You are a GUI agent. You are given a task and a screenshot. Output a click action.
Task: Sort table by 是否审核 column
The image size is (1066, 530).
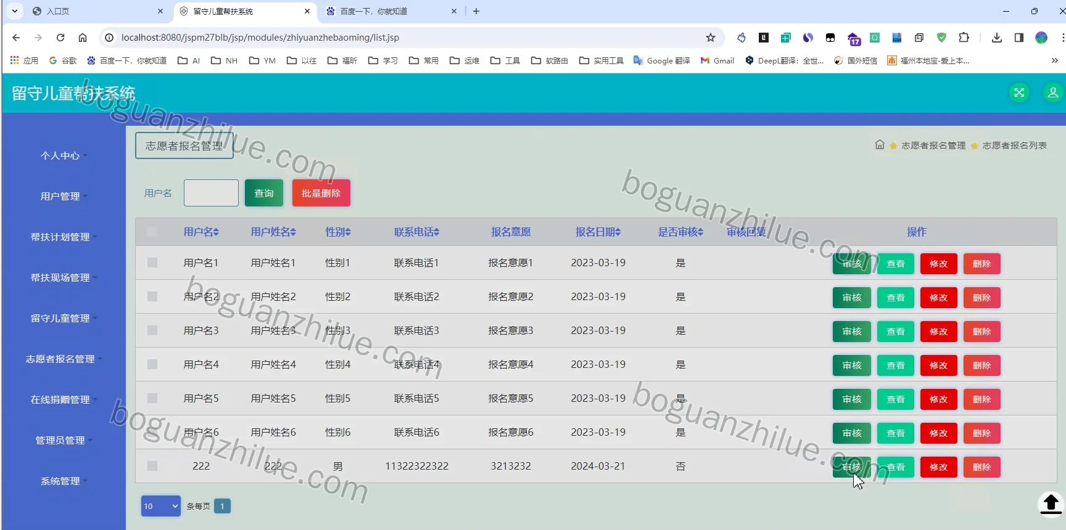680,232
